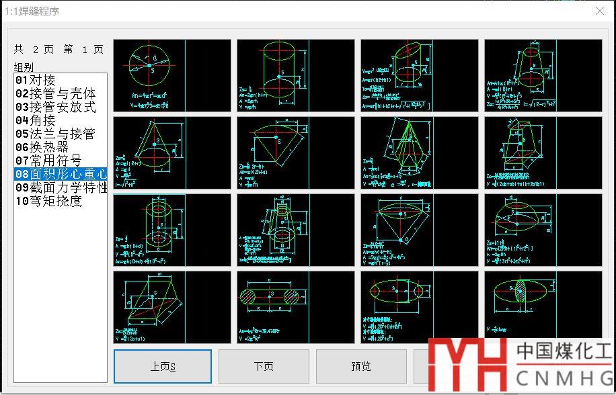This screenshot has width=616, height=395.
Task: Choose group 02接管与壳体
Action: coord(61,94)
